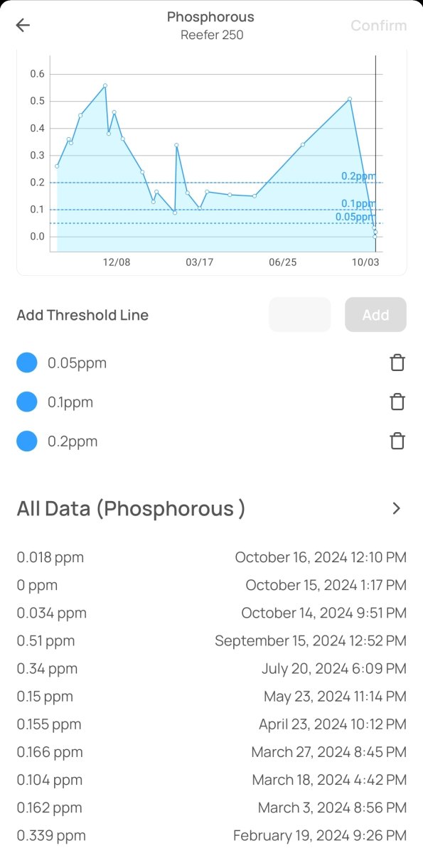Delete the 0.1ppm threshold line
The height and width of the screenshot is (853, 423).
point(397,402)
